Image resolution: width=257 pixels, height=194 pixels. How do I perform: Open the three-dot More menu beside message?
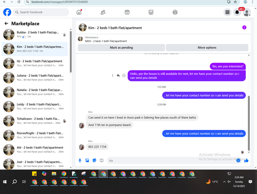[x=113, y=75]
